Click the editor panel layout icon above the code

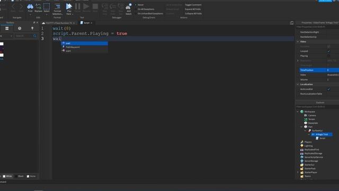point(292,23)
